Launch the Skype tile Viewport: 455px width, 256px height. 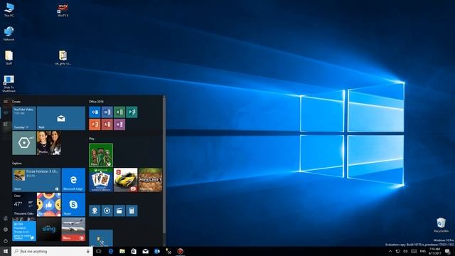(73, 205)
